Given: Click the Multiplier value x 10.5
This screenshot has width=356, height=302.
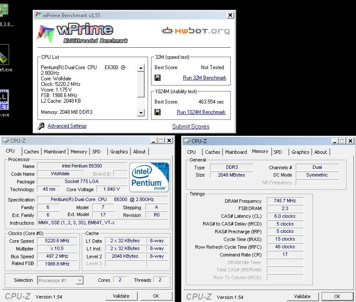Looking at the screenshot, I should pyautogui.click(x=57, y=248).
